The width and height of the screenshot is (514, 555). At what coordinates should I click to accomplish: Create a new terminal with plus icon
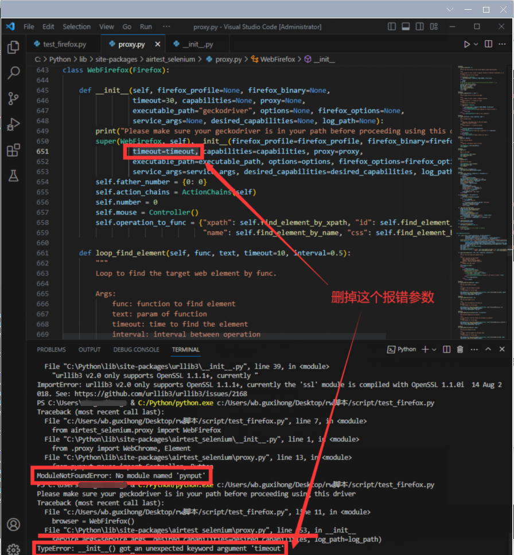tap(425, 349)
